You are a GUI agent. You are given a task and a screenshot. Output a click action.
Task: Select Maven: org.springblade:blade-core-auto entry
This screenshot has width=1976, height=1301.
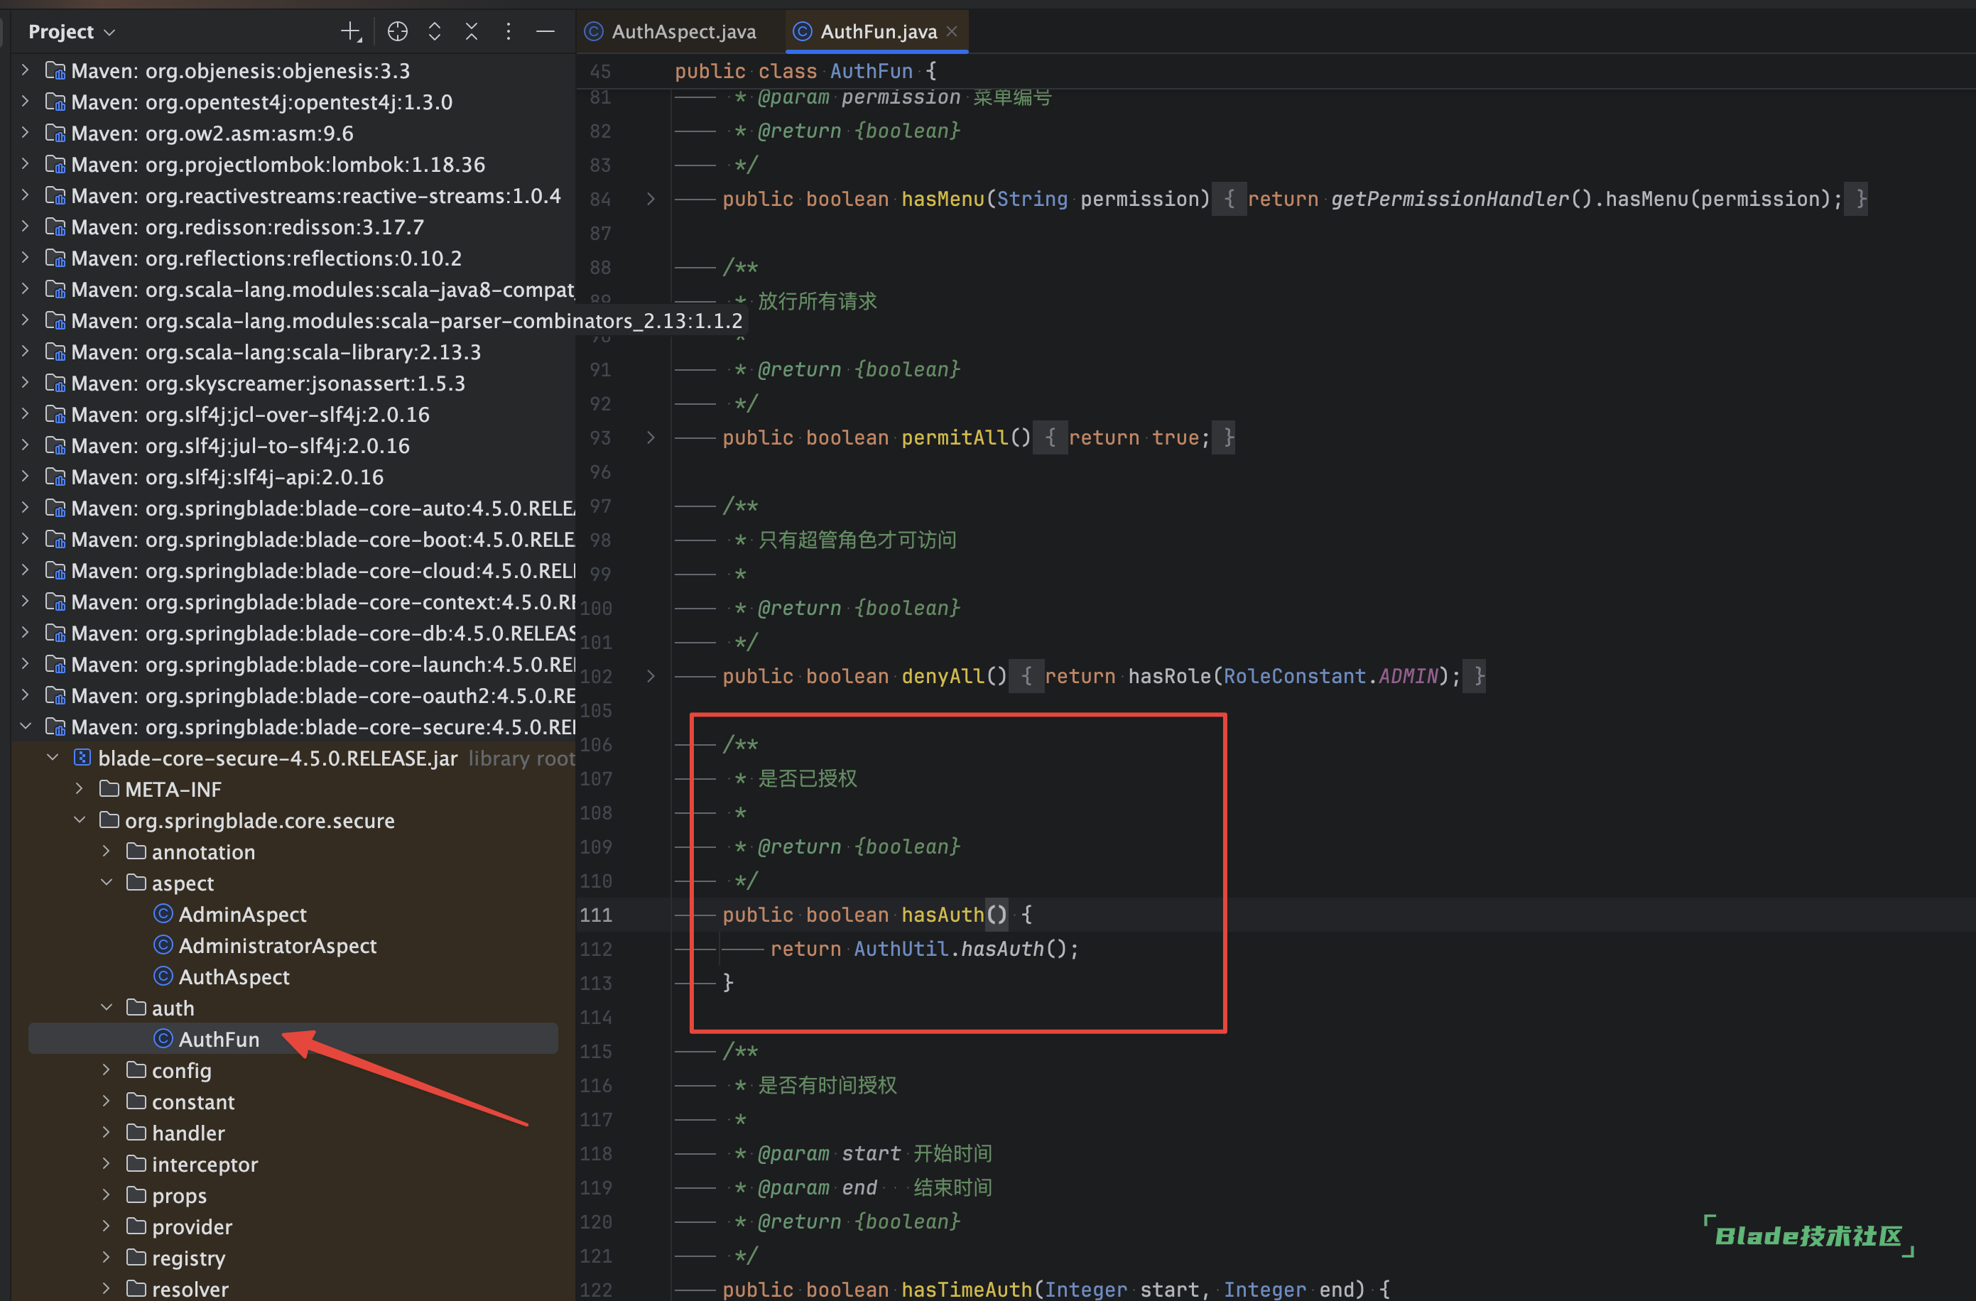coord(323,508)
